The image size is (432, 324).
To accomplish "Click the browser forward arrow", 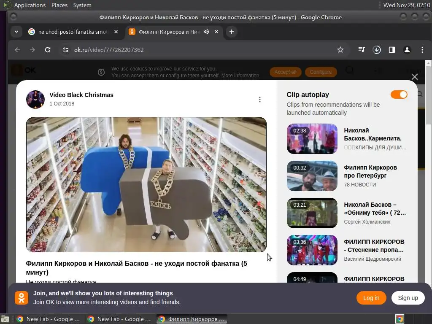I will point(32,50).
